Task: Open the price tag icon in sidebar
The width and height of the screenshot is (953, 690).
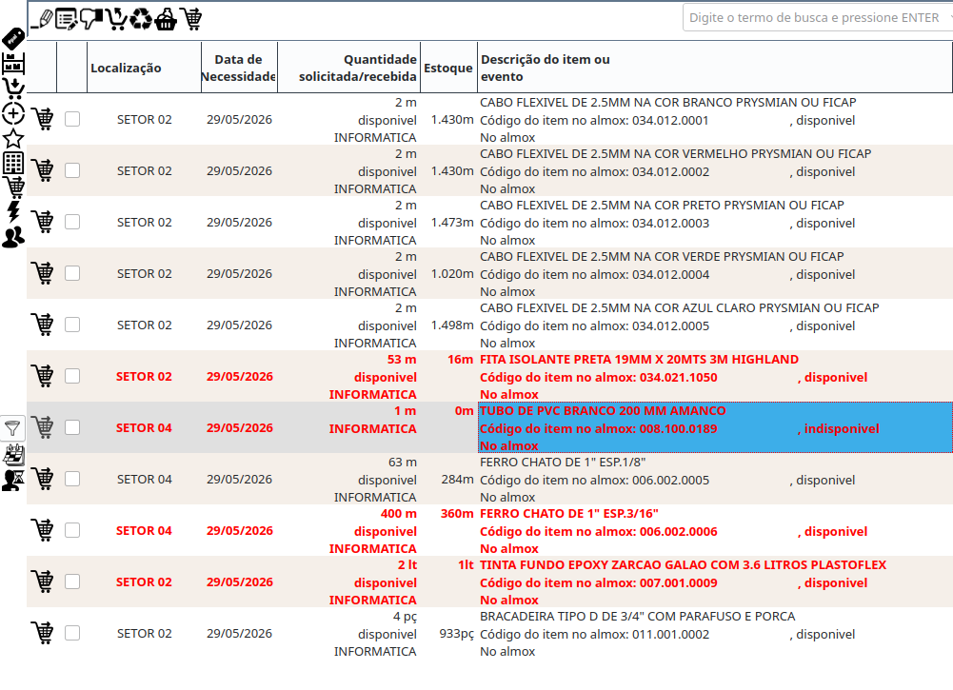Action: [12, 39]
